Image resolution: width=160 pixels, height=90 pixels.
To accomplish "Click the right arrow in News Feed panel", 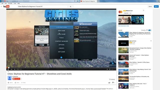I will click(48, 45).
